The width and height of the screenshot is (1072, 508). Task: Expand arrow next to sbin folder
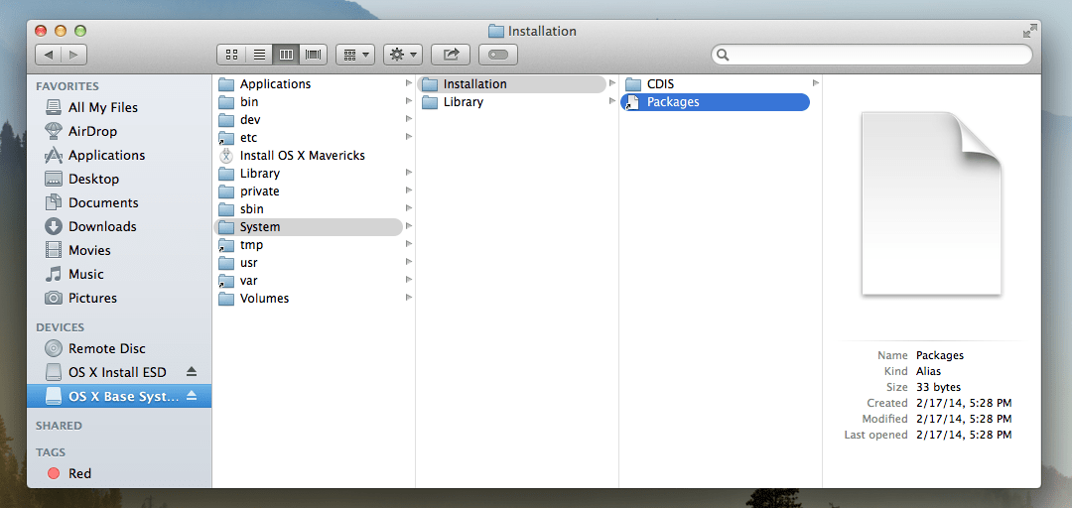[x=408, y=208]
